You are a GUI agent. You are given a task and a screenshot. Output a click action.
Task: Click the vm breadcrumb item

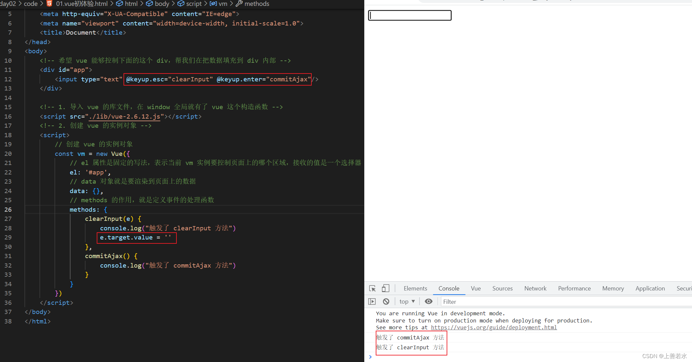tap(223, 4)
